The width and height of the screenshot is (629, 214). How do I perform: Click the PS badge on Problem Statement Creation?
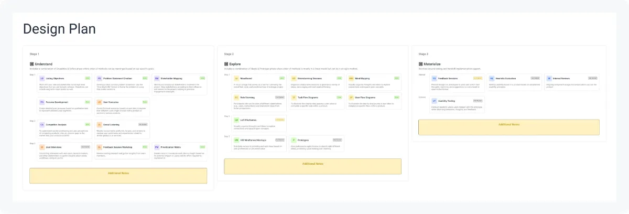[x=100, y=78]
